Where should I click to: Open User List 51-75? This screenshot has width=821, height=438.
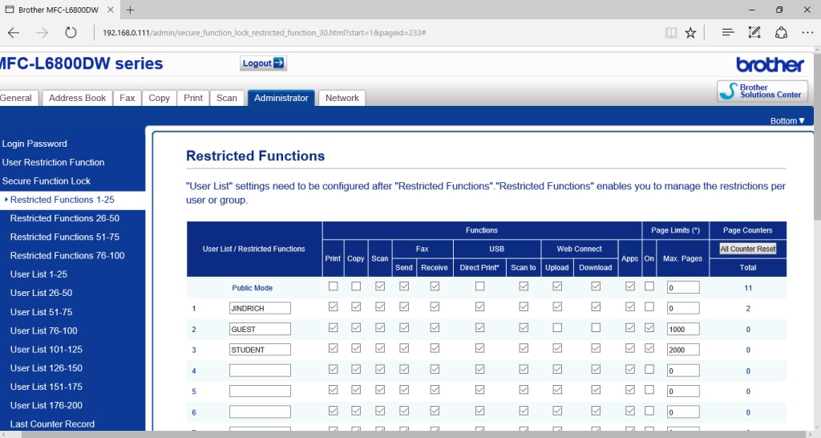point(41,312)
